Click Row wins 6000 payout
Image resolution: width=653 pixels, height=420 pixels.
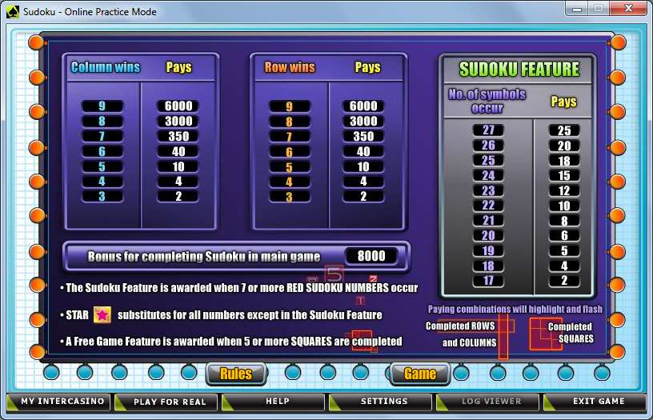pyautogui.click(x=363, y=106)
